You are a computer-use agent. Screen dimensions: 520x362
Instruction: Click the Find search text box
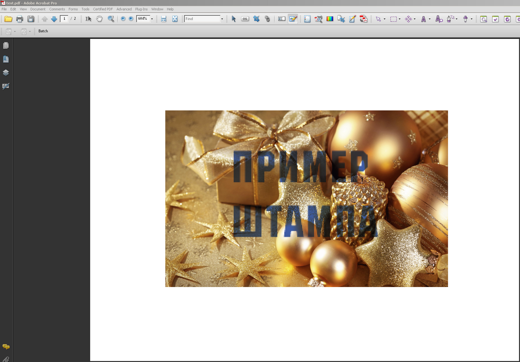(x=202, y=19)
